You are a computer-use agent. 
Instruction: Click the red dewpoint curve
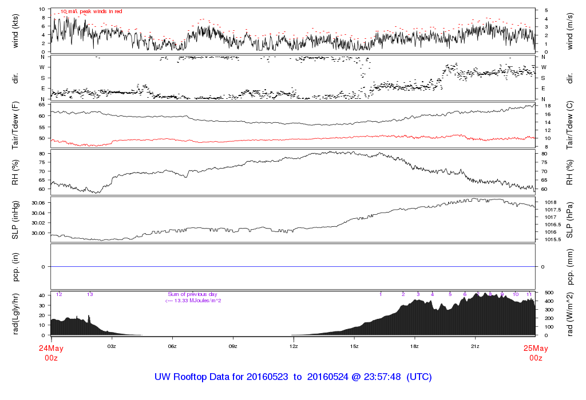(x=293, y=139)
